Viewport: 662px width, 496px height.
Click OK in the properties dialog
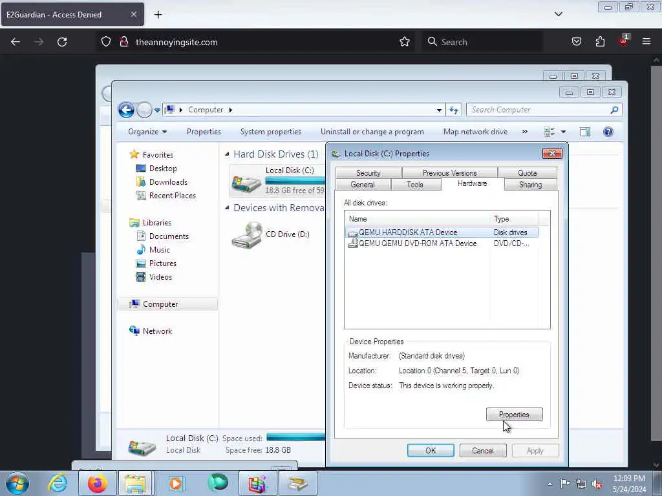click(x=431, y=450)
